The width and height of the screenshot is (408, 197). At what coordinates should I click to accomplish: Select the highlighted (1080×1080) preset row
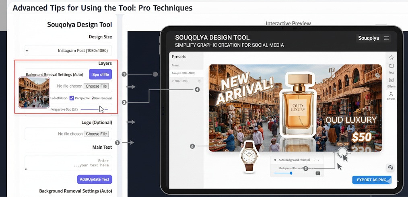click(186, 73)
